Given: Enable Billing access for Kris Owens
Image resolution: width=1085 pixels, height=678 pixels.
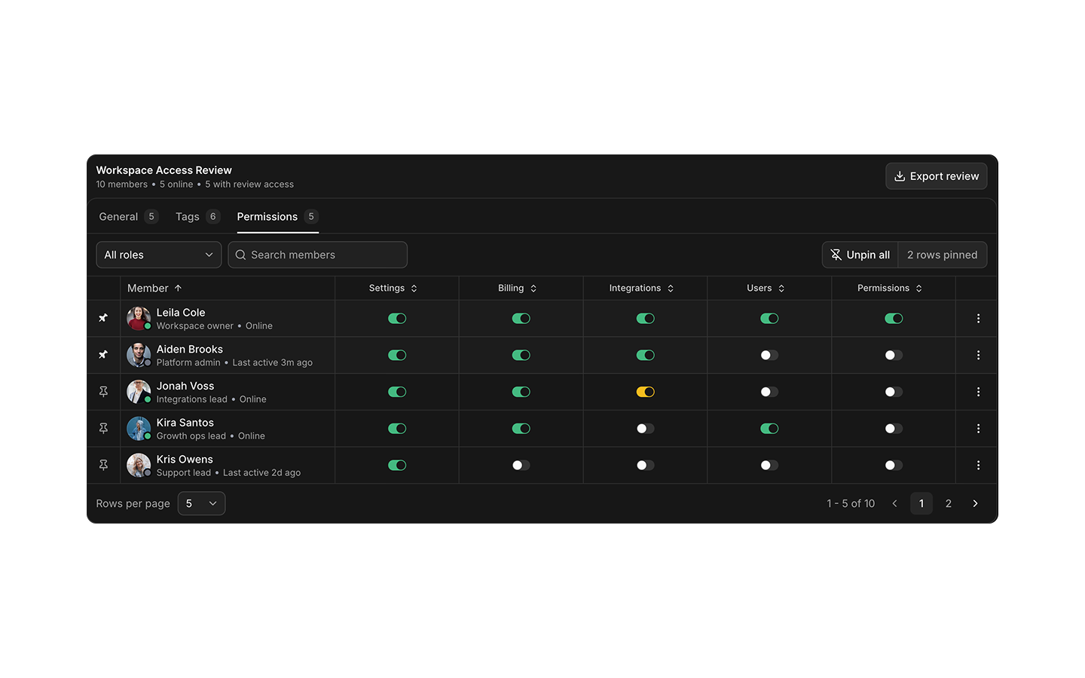Looking at the screenshot, I should pyautogui.click(x=521, y=466).
